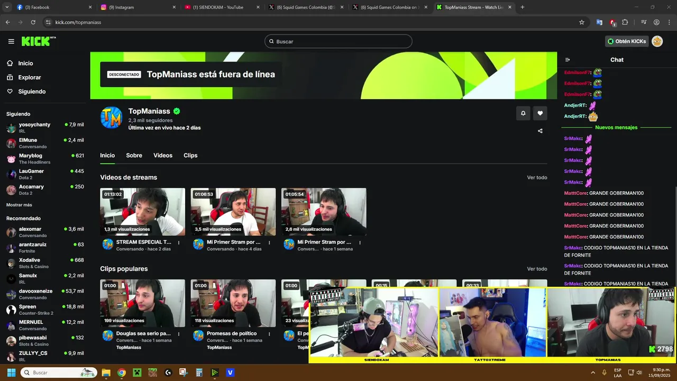Select the Inicio profile tab
Image resolution: width=677 pixels, height=381 pixels.
click(107, 156)
